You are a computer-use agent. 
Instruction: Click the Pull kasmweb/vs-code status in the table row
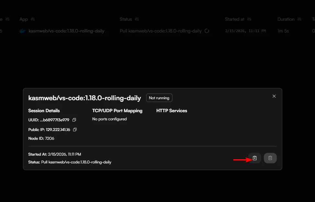161,31
